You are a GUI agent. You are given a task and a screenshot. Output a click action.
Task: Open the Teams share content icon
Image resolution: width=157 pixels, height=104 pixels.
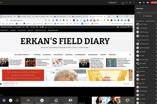(x=148, y=3)
